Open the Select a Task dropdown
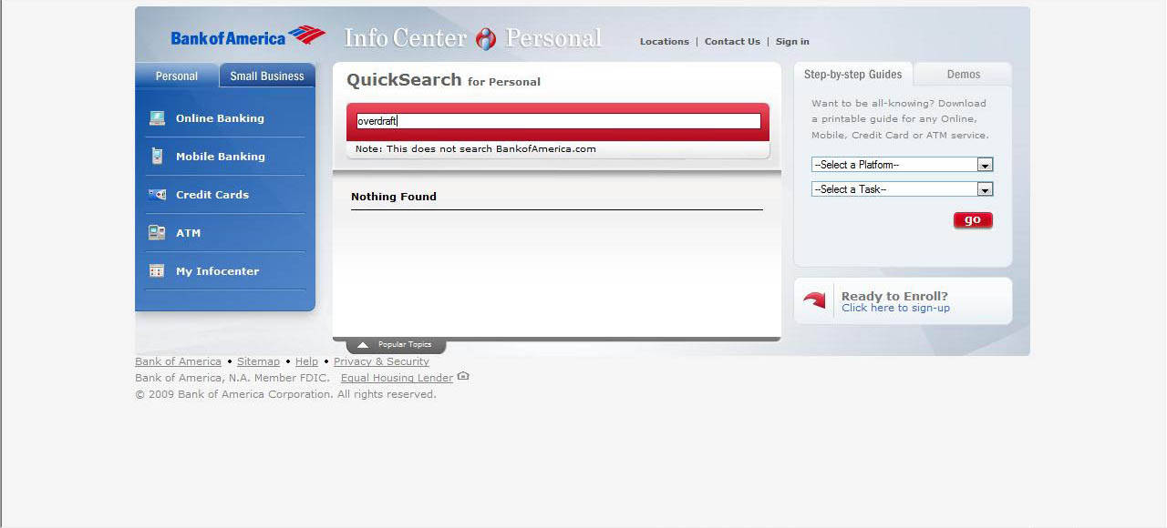 click(x=902, y=189)
